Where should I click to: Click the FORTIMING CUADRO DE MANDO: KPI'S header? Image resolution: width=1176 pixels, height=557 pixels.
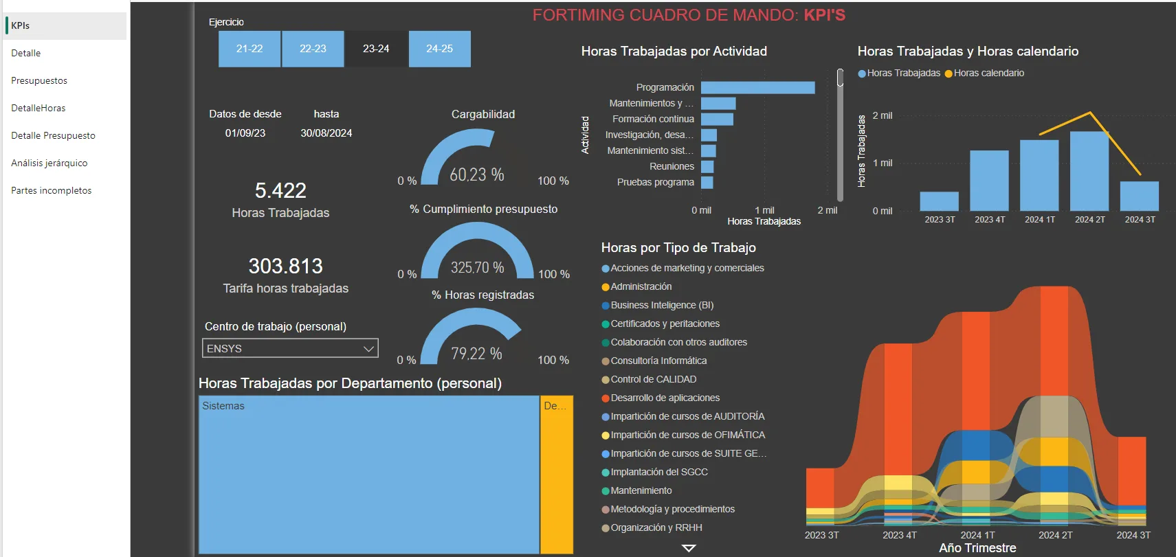pos(689,15)
